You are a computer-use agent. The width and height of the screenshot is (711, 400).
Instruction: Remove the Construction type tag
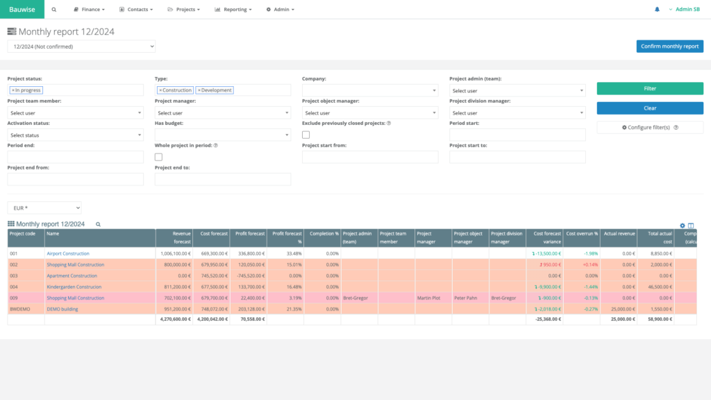point(160,90)
